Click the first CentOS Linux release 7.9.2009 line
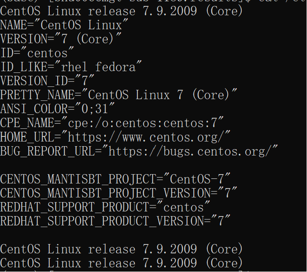307x272 pixels. (x=121, y=11)
